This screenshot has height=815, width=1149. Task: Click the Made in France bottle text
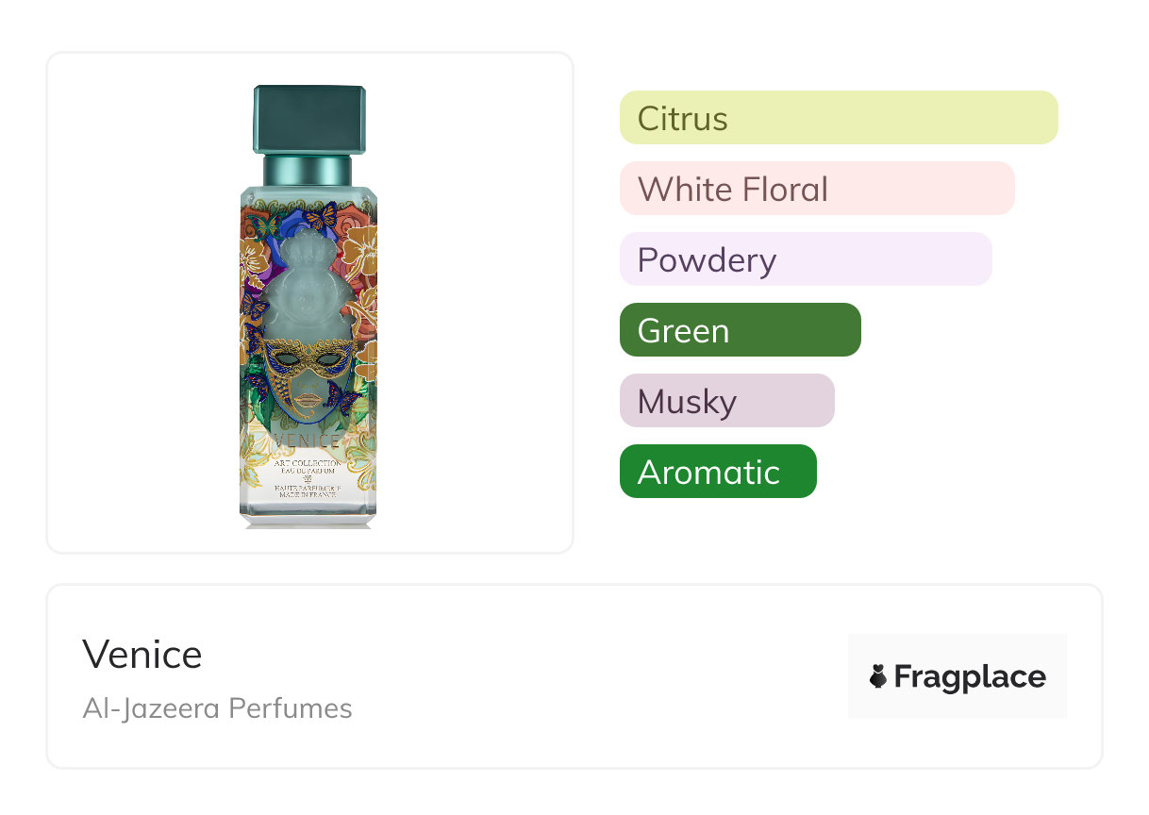pos(308,495)
